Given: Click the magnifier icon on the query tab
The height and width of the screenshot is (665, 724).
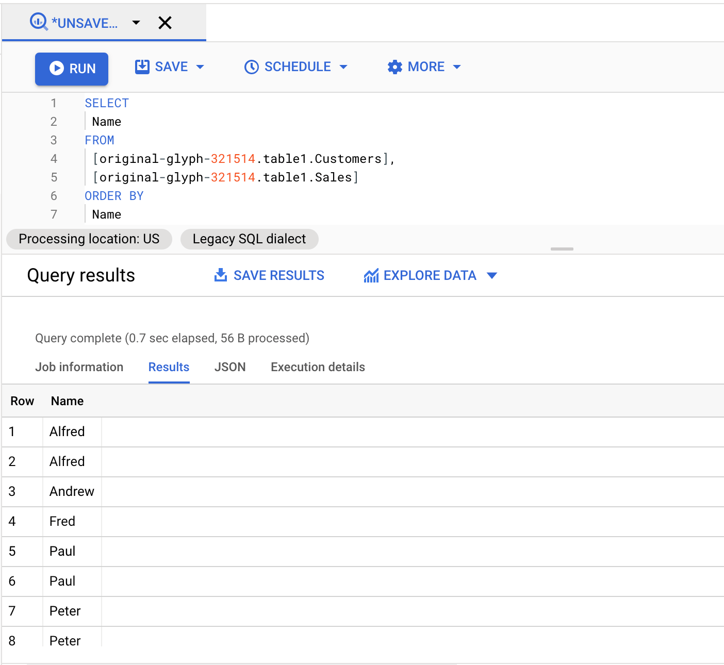Looking at the screenshot, I should coord(37,23).
